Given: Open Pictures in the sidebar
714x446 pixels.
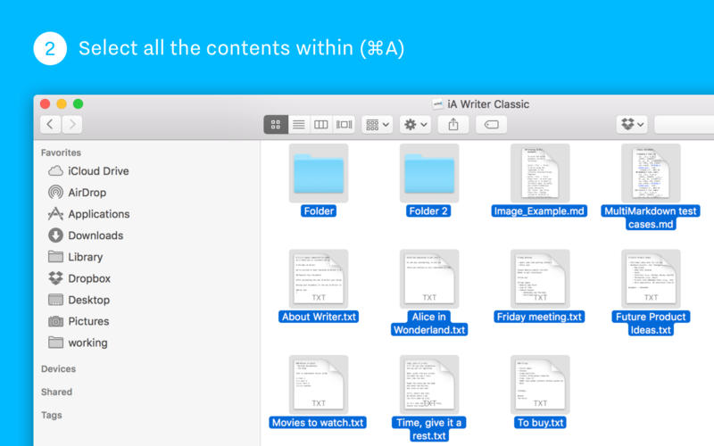Looking at the screenshot, I should coord(79,321).
